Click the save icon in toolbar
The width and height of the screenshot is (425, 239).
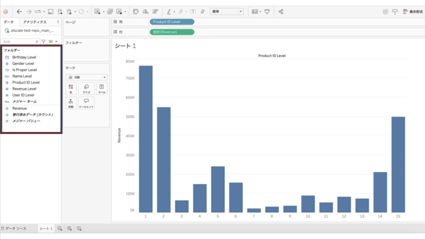pyautogui.click(x=51, y=12)
